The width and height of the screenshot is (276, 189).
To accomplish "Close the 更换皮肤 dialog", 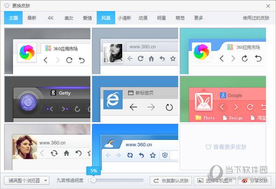I will pos(268,6).
